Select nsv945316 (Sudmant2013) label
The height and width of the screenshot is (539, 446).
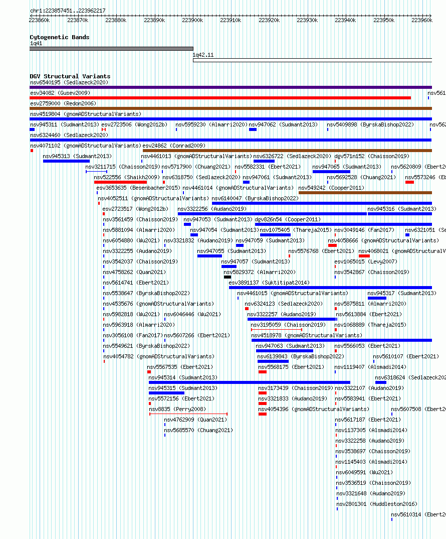pos(402,209)
